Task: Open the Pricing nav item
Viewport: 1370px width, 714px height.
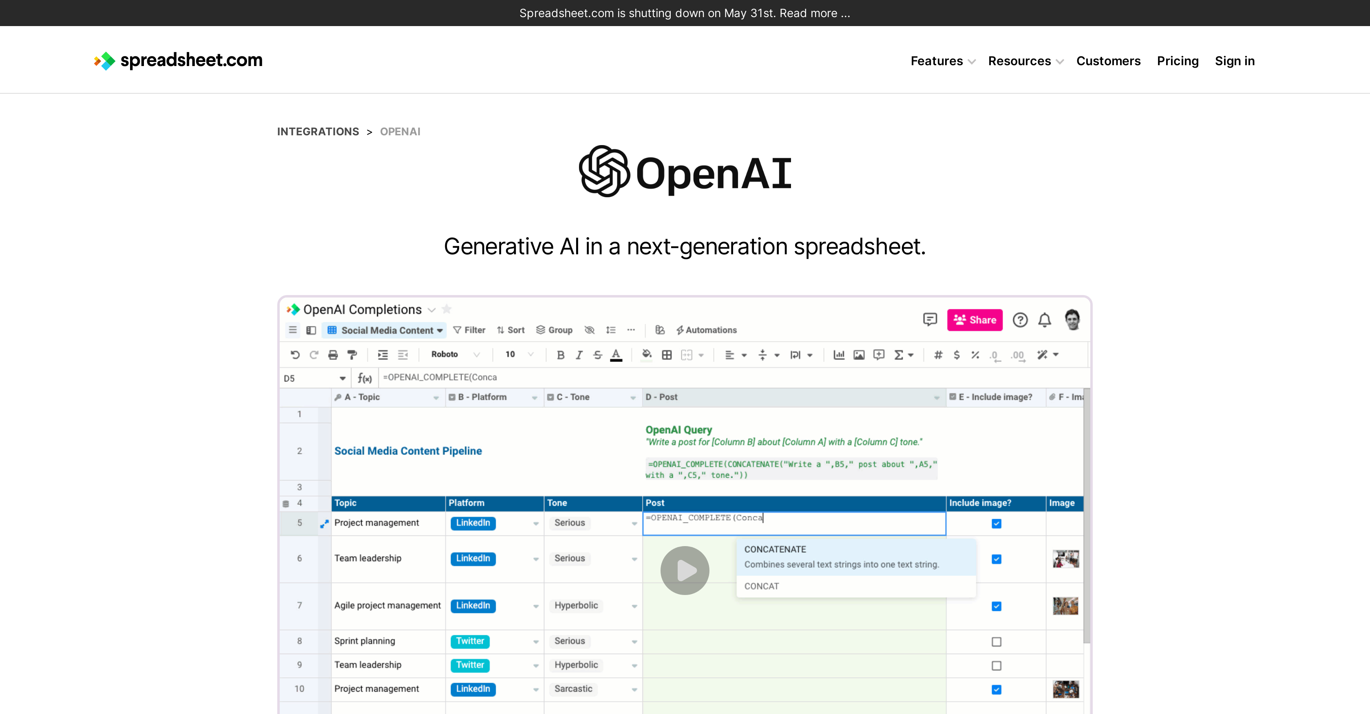Action: (x=1178, y=61)
